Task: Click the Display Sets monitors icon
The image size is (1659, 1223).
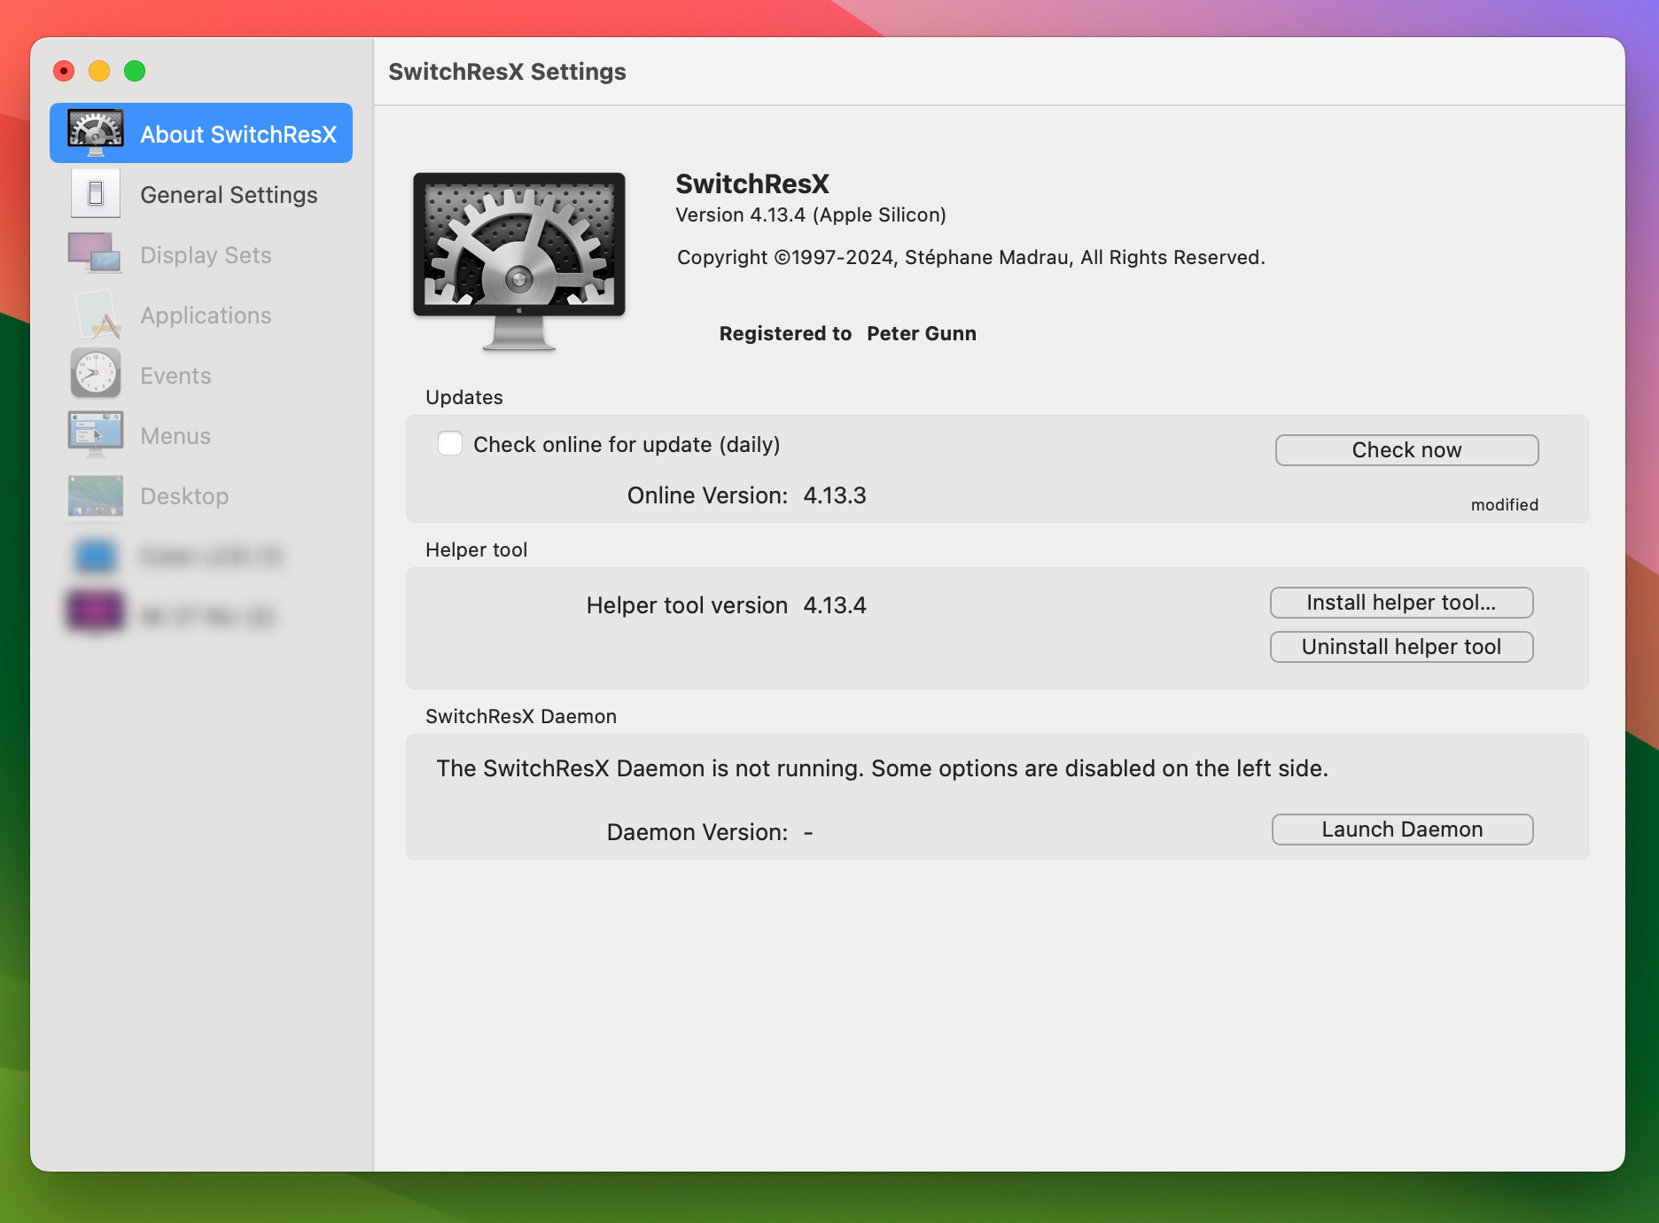Action: coord(95,253)
